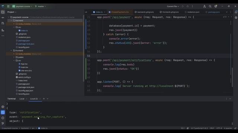Open more run actions kebab menu
This screenshot has width=238, height=133.
tap(192, 6)
